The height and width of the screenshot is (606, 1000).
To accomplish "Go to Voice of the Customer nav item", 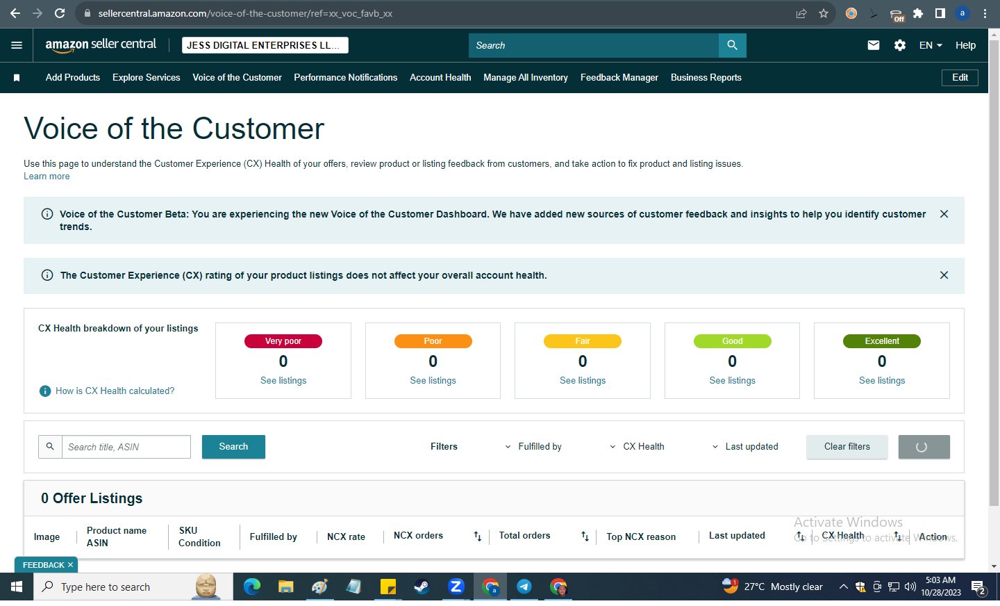I will (237, 78).
